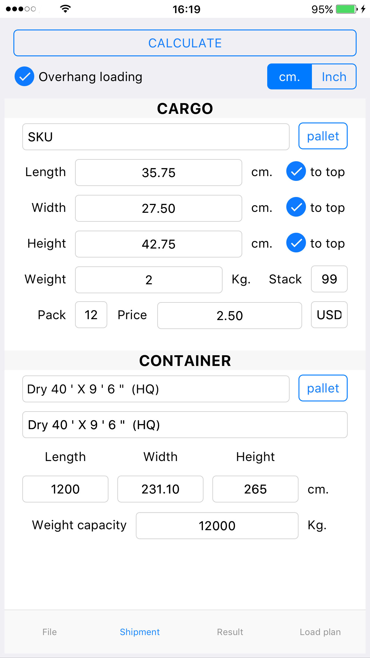The image size is (370, 658).
Task: Open the second Dry 40' HQ container field
Action: [185, 425]
